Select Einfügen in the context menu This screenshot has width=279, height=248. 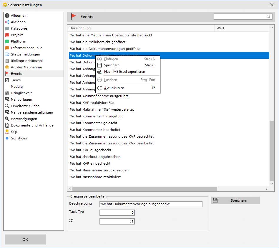pos(127,59)
